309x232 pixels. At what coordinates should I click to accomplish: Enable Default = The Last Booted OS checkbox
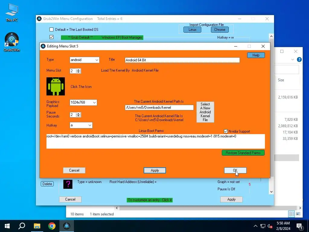(51, 30)
